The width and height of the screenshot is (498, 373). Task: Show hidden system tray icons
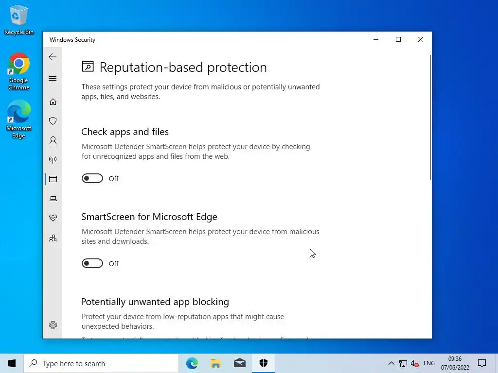pos(391,363)
